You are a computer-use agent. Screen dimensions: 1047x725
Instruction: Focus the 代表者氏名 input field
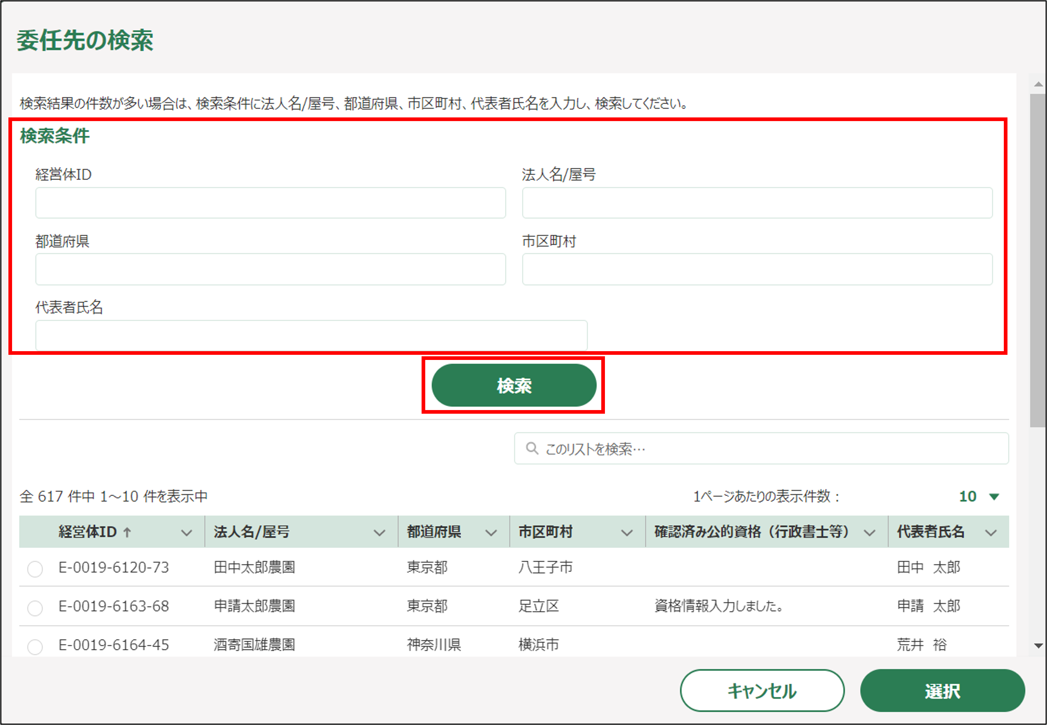pos(311,335)
